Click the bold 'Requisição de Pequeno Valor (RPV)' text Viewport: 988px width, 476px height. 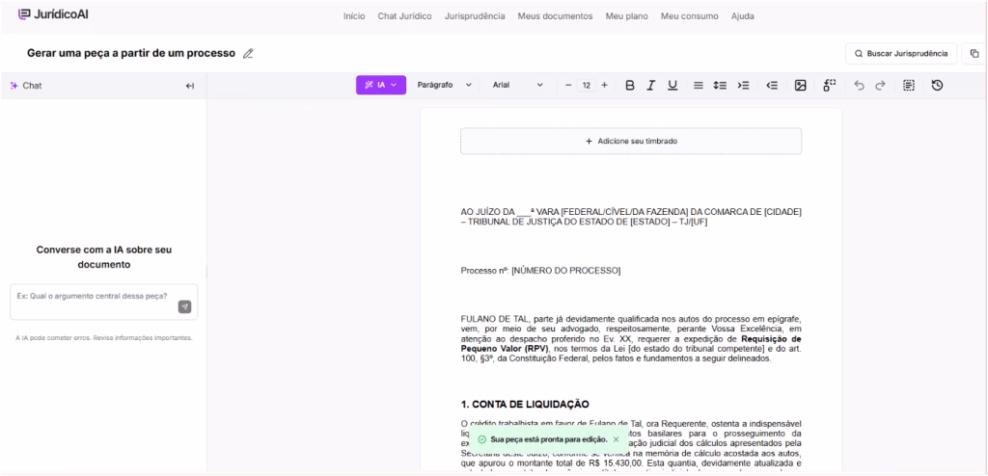631,343
